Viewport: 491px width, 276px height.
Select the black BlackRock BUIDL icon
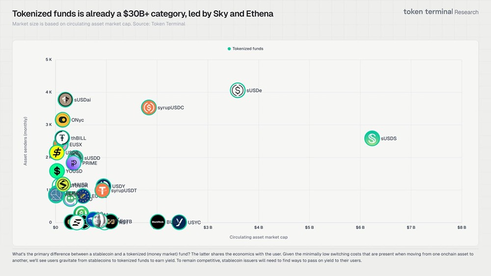coord(158,222)
